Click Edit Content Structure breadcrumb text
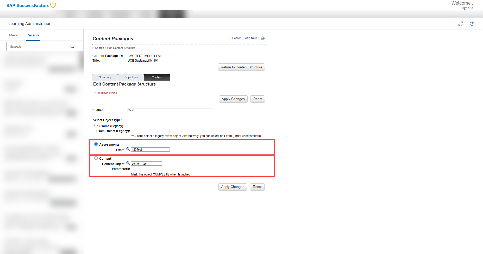 click(121, 48)
